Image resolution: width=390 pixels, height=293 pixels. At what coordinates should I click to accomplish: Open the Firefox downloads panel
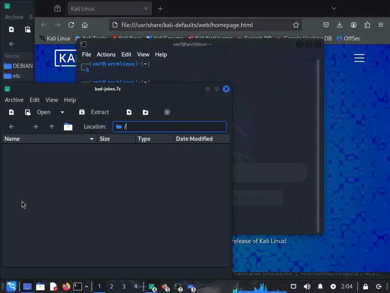click(339, 25)
